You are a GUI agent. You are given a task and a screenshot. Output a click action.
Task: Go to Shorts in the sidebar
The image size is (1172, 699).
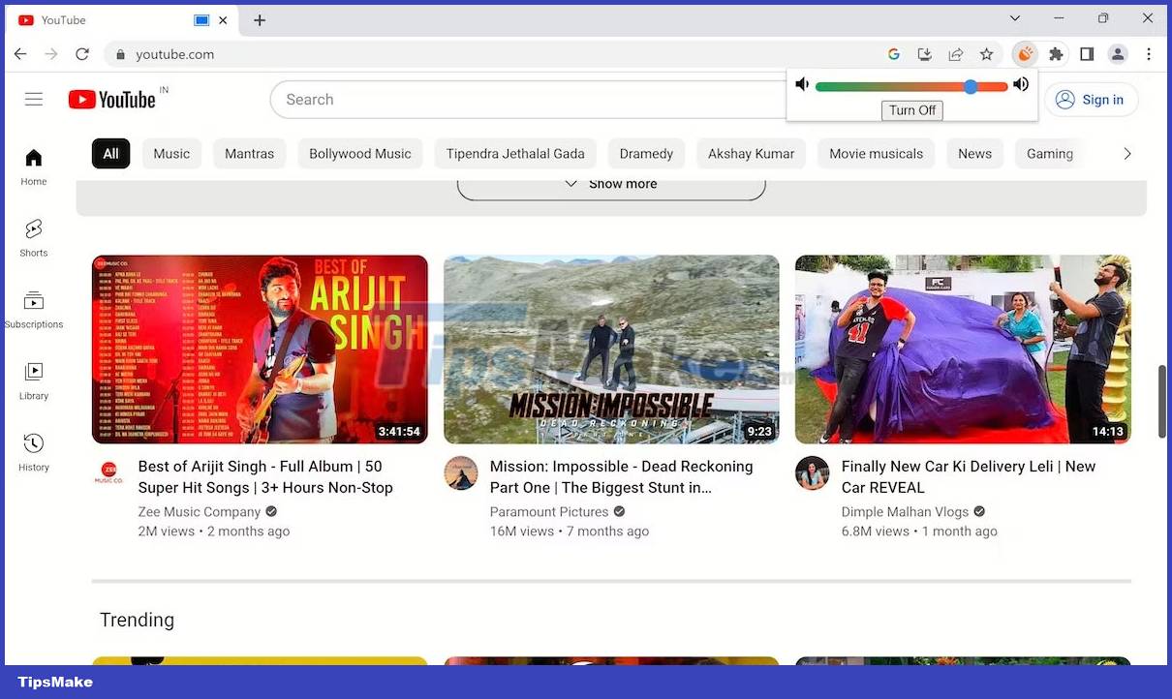click(x=34, y=237)
